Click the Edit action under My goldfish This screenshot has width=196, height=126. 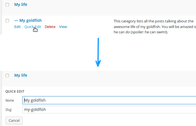click(x=17, y=27)
